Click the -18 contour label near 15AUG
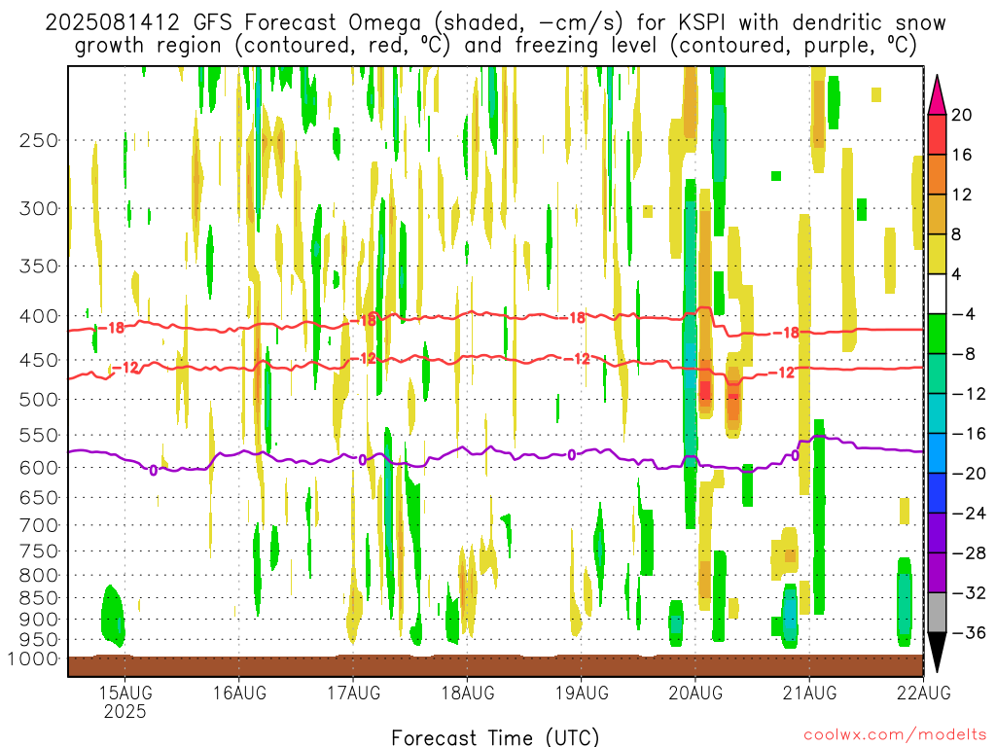The image size is (996, 747). pyautogui.click(x=113, y=329)
